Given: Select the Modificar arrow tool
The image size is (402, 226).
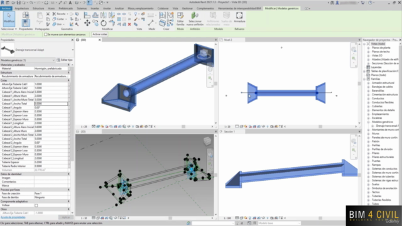Looking at the screenshot, I should click(9, 18).
